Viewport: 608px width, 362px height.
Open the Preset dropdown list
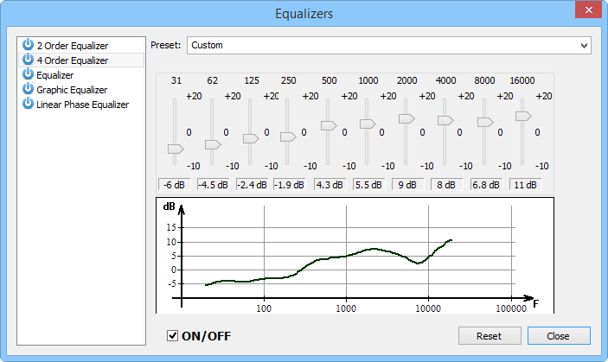pyautogui.click(x=585, y=45)
